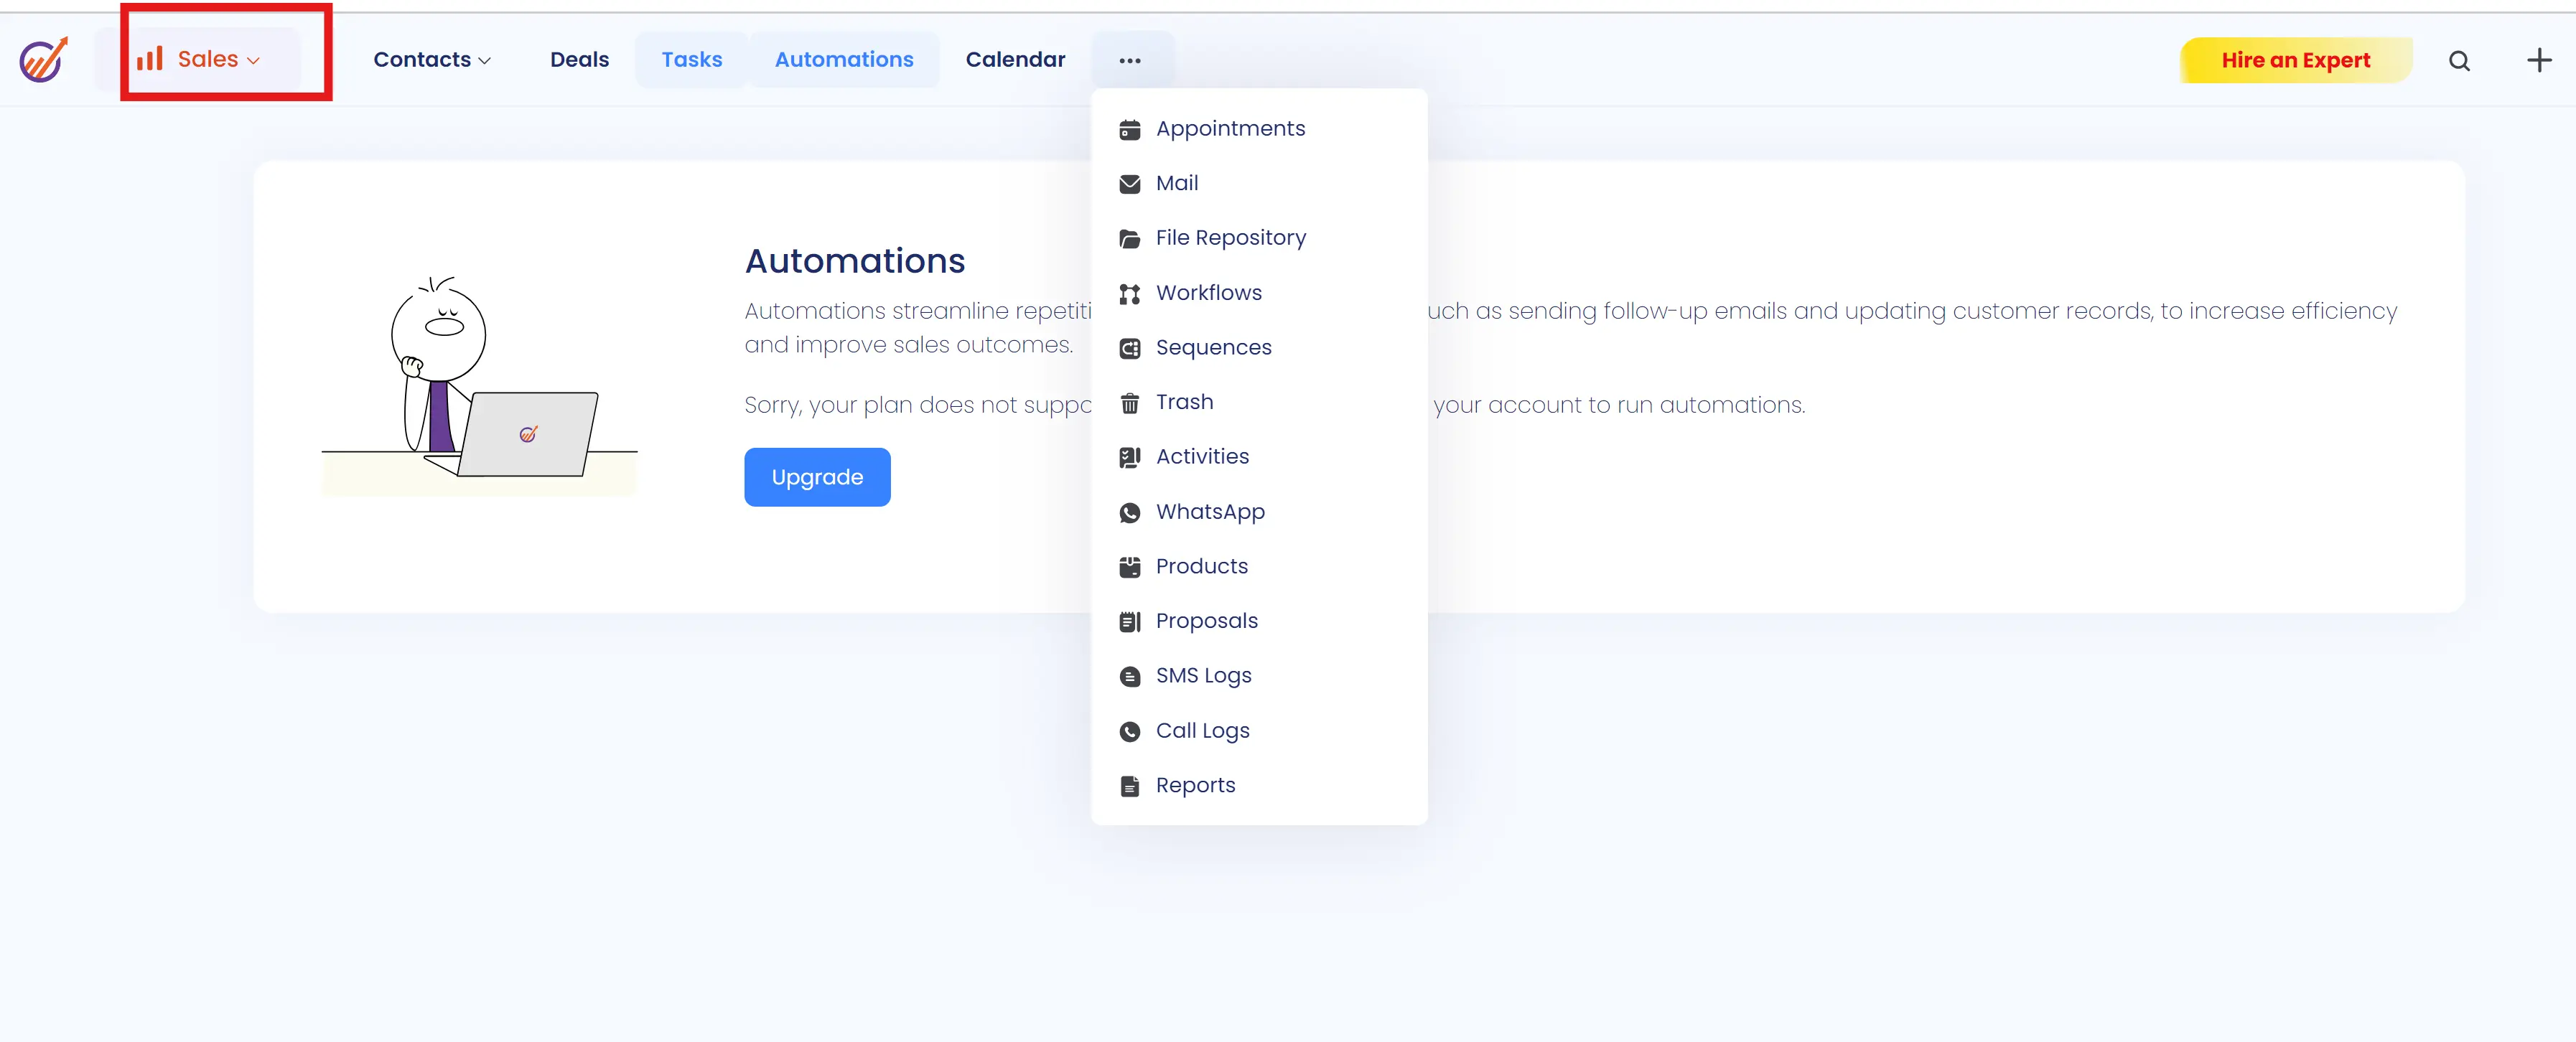Click the File Repository folder icon
The image size is (2576, 1042).
pyautogui.click(x=1129, y=239)
